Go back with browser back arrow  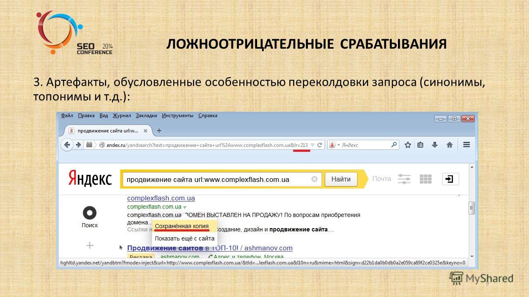pyautogui.click(x=67, y=145)
